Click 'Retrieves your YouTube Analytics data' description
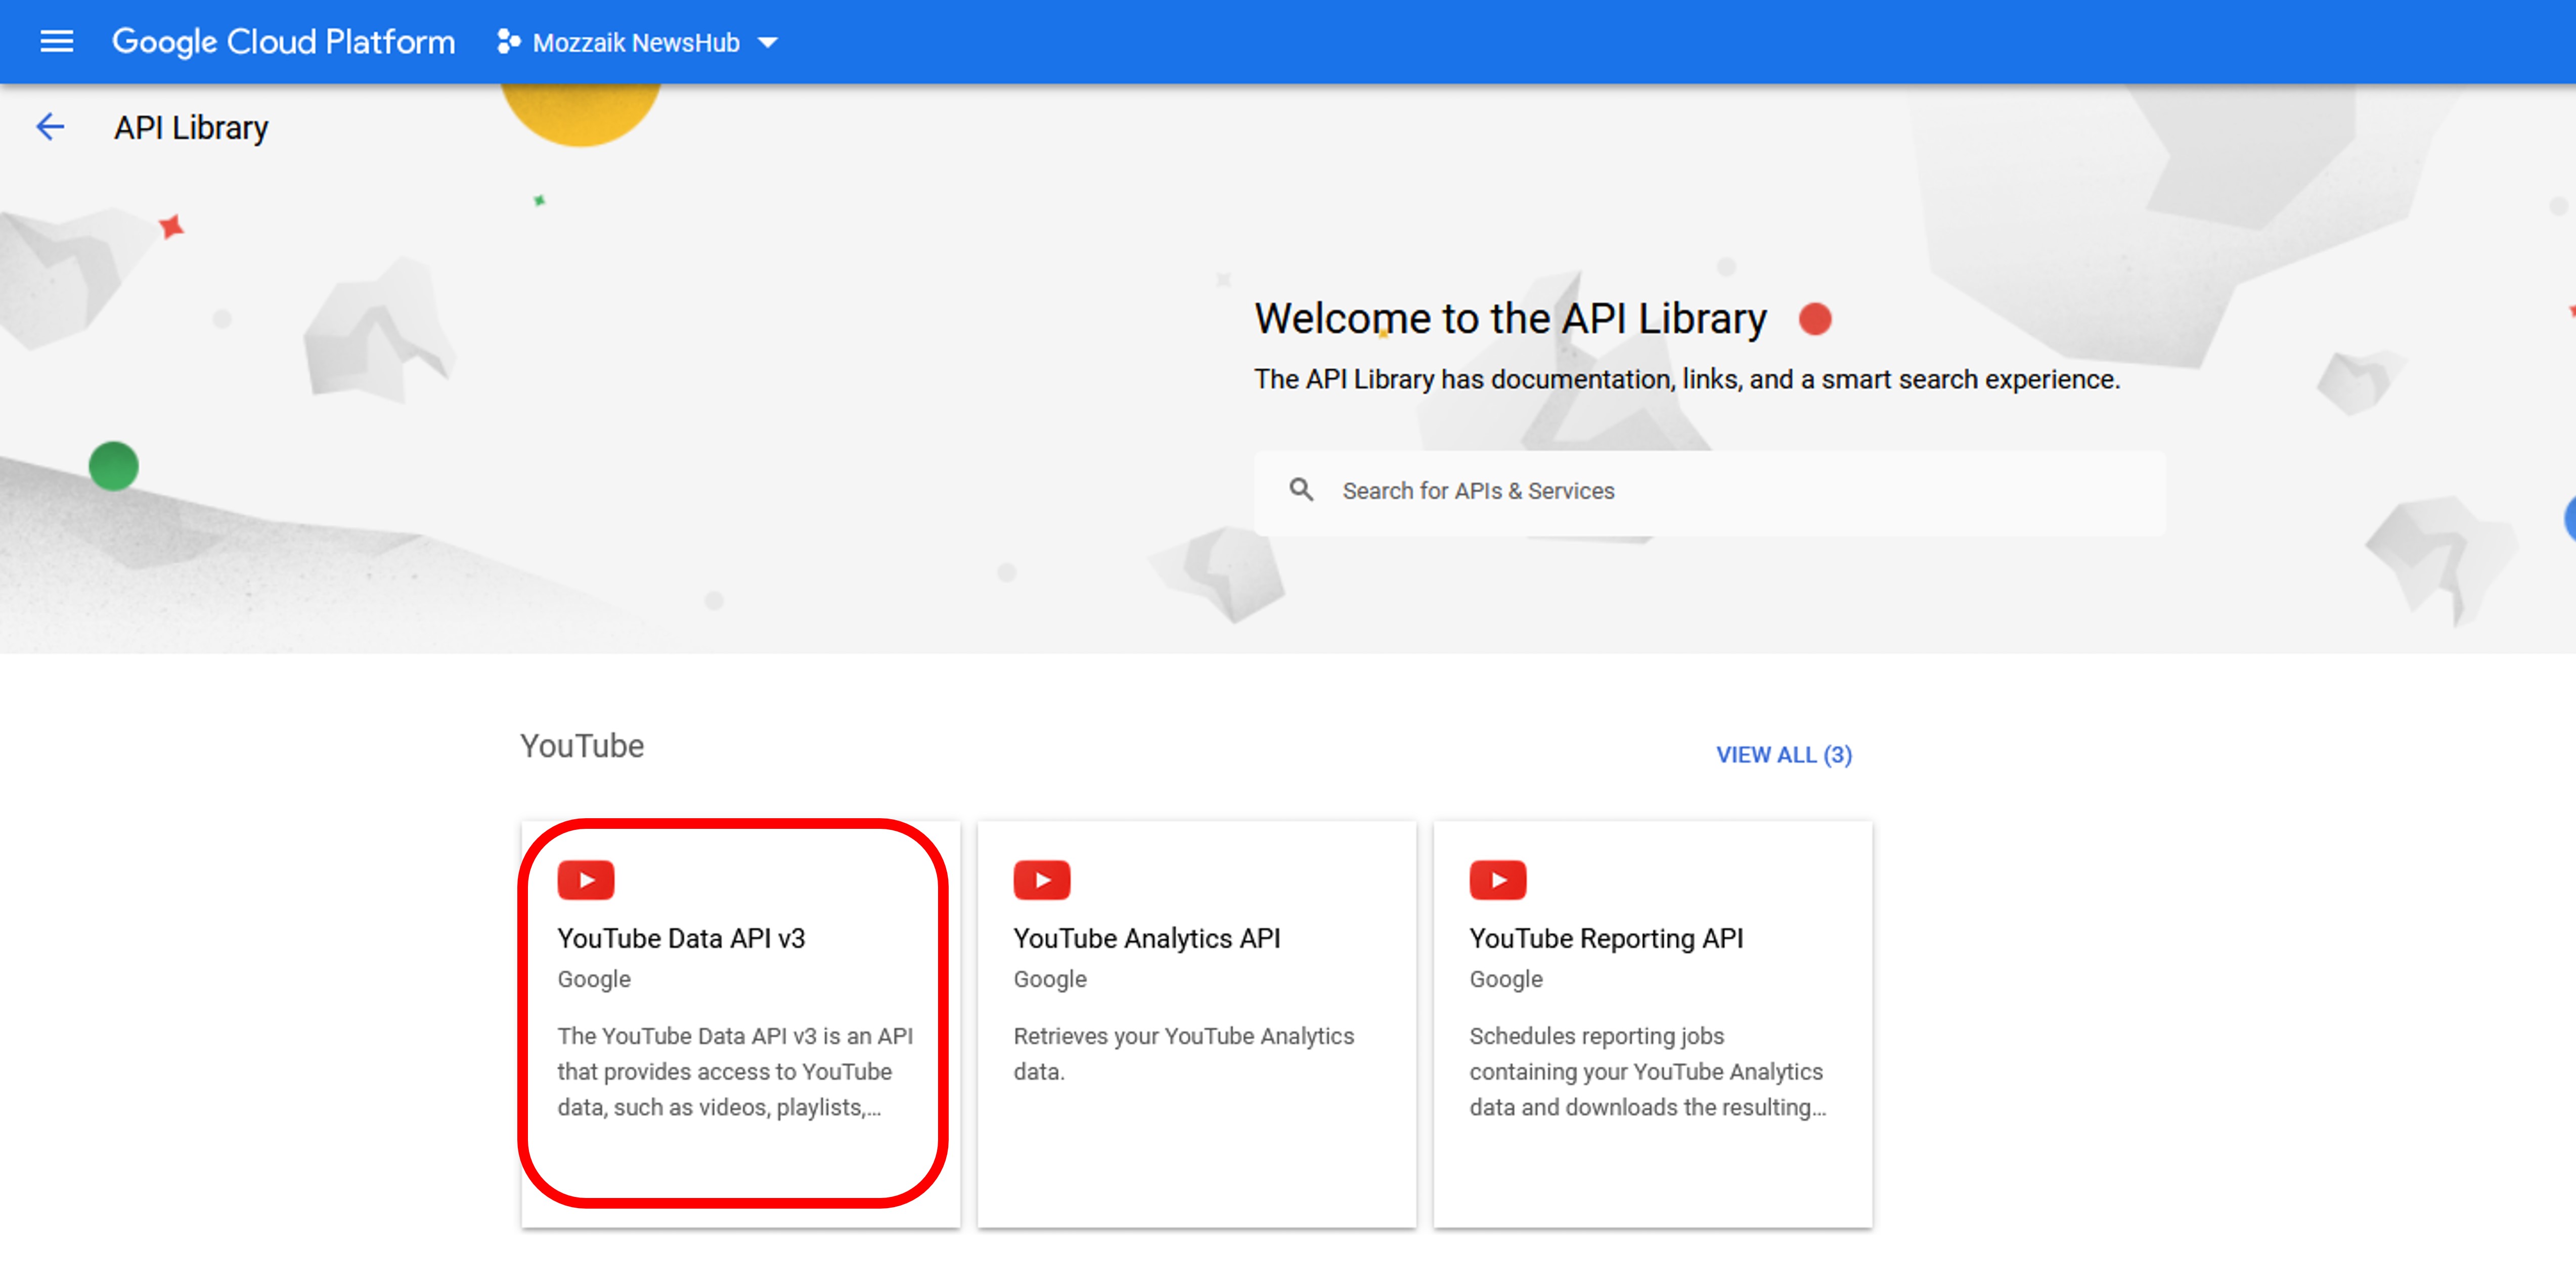The height and width of the screenshot is (1287, 2576). click(1184, 1054)
